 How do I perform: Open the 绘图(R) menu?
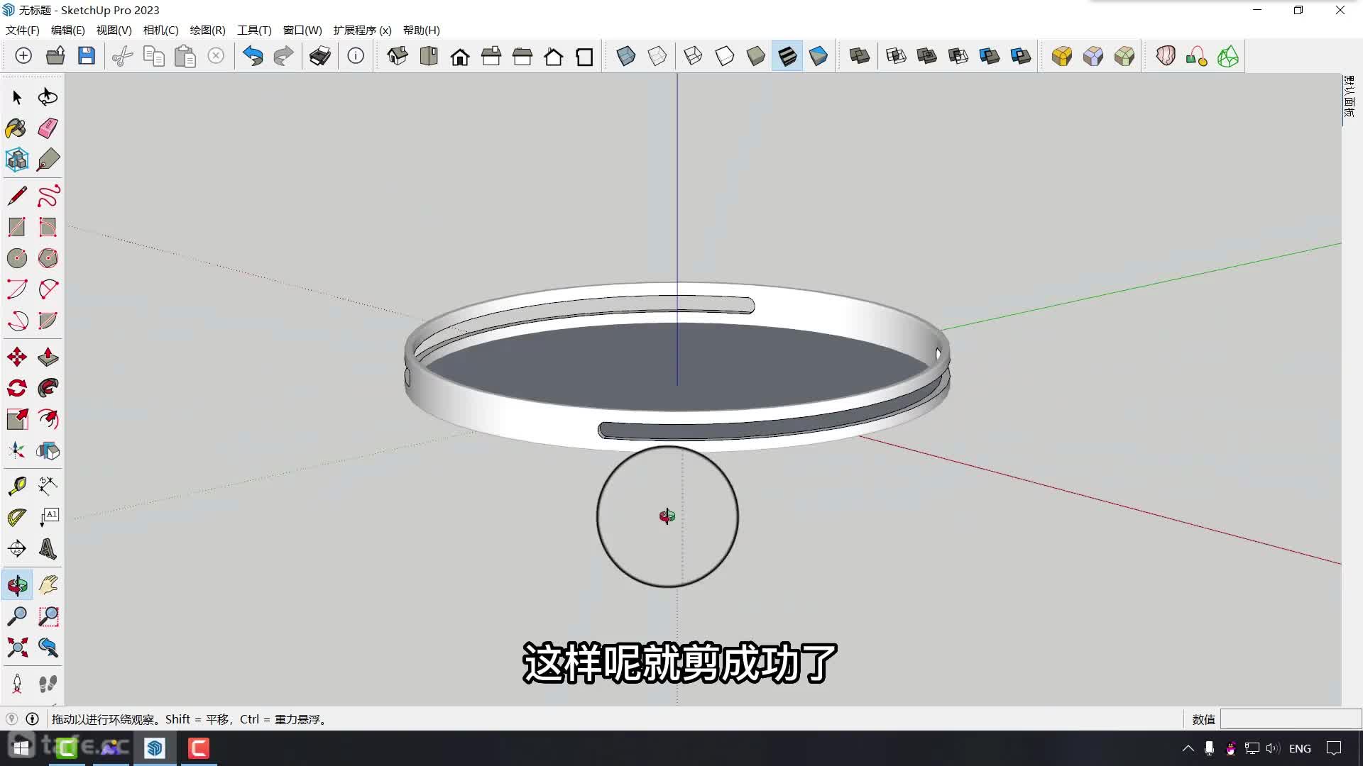208,30
